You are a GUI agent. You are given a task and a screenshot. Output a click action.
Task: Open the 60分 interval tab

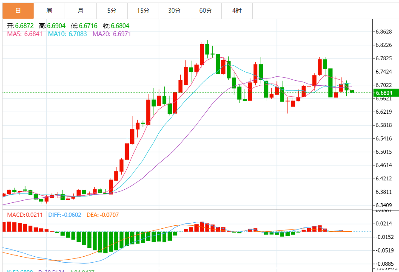coord(206,11)
